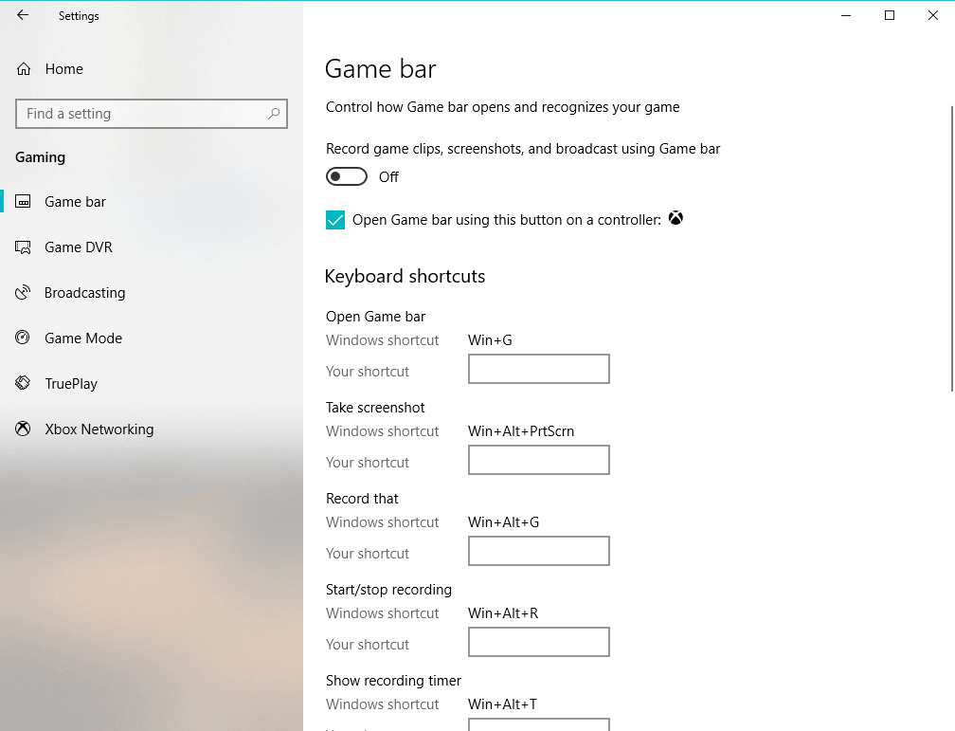This screenshot has height=731, width=955.
Task: Click the Game bar page title
Action: click(381, 69)
